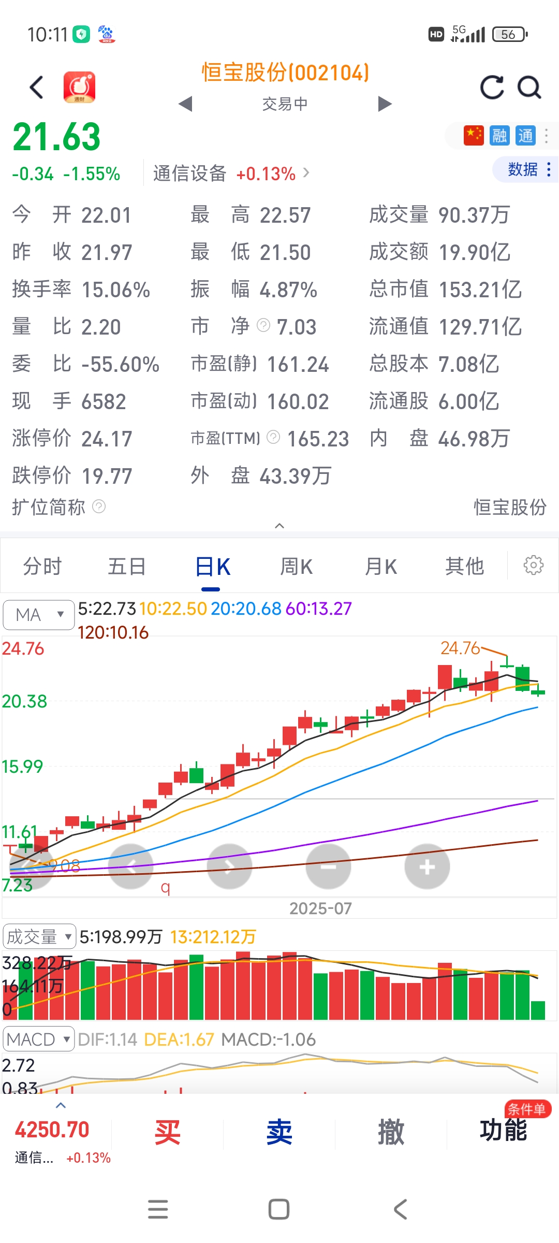Tap the 条件单 red badge
This screenshot has height=1243, width=559.
527,1109
